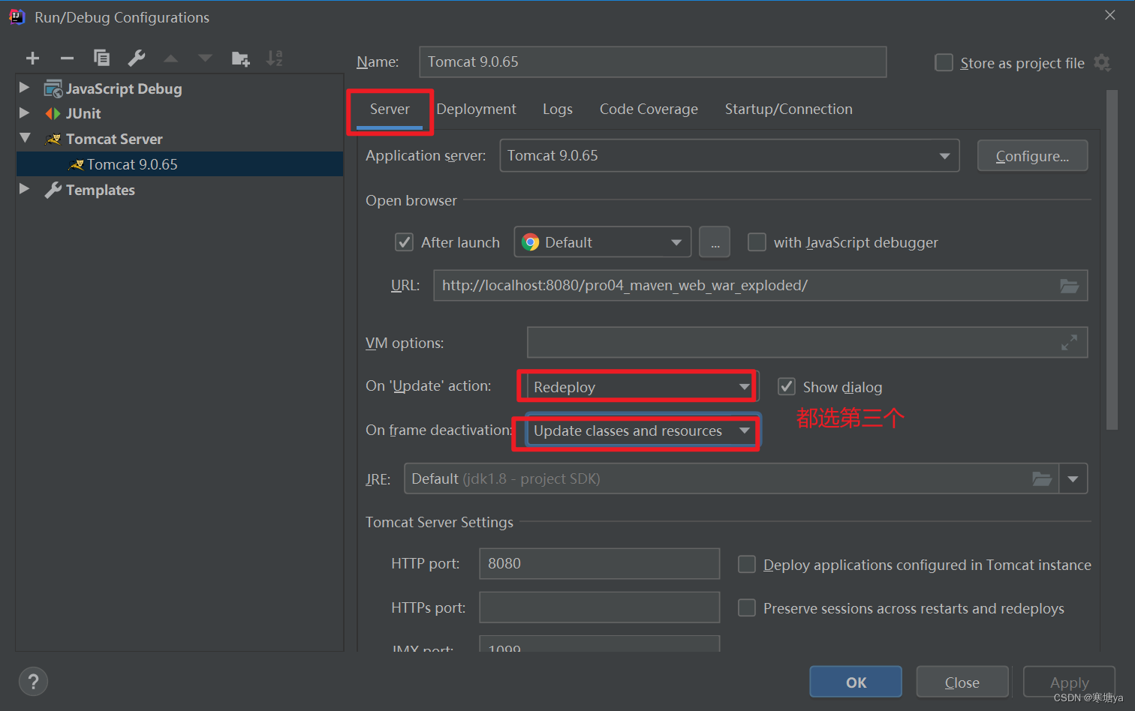Toggle Store as project file checkbox
1135x711 pixels.
click(944, 62)
